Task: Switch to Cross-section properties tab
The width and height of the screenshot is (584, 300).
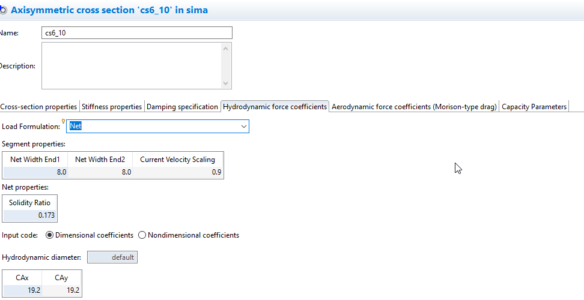Action: 39,107
